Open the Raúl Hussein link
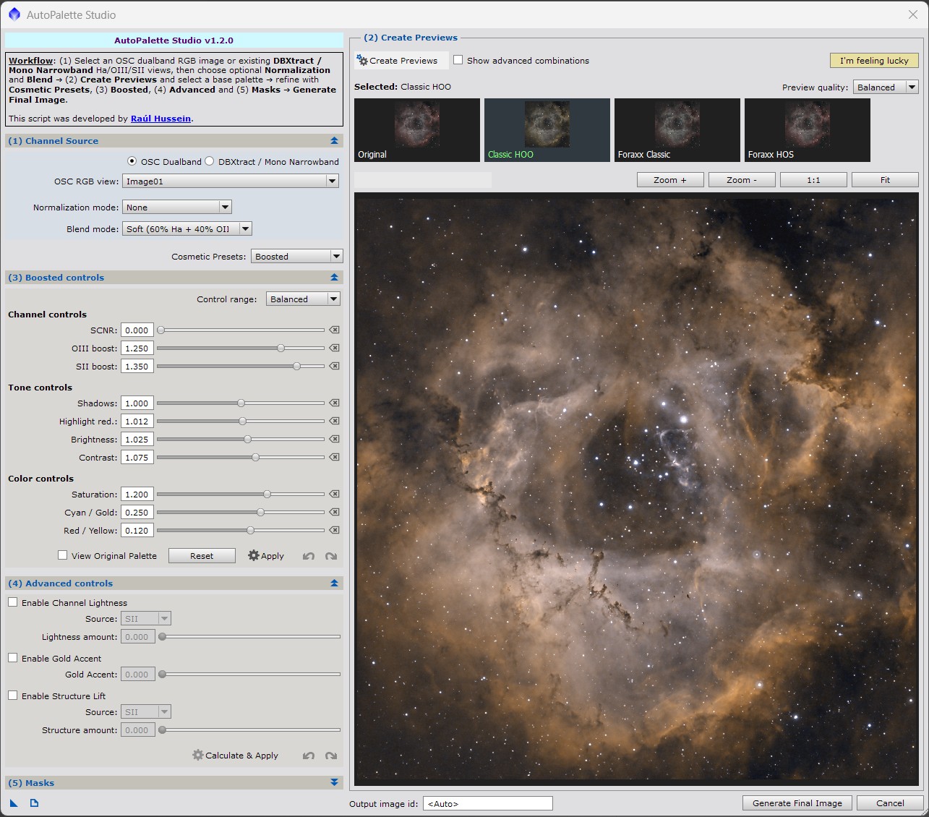This screenshot has height=817, width=929. (160, 119)
